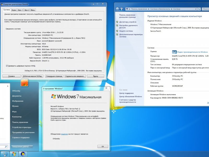Click the 5,9 performance score badge
Image resolution: width=209 pixels, height=157 pixels.
click(174, 52)
